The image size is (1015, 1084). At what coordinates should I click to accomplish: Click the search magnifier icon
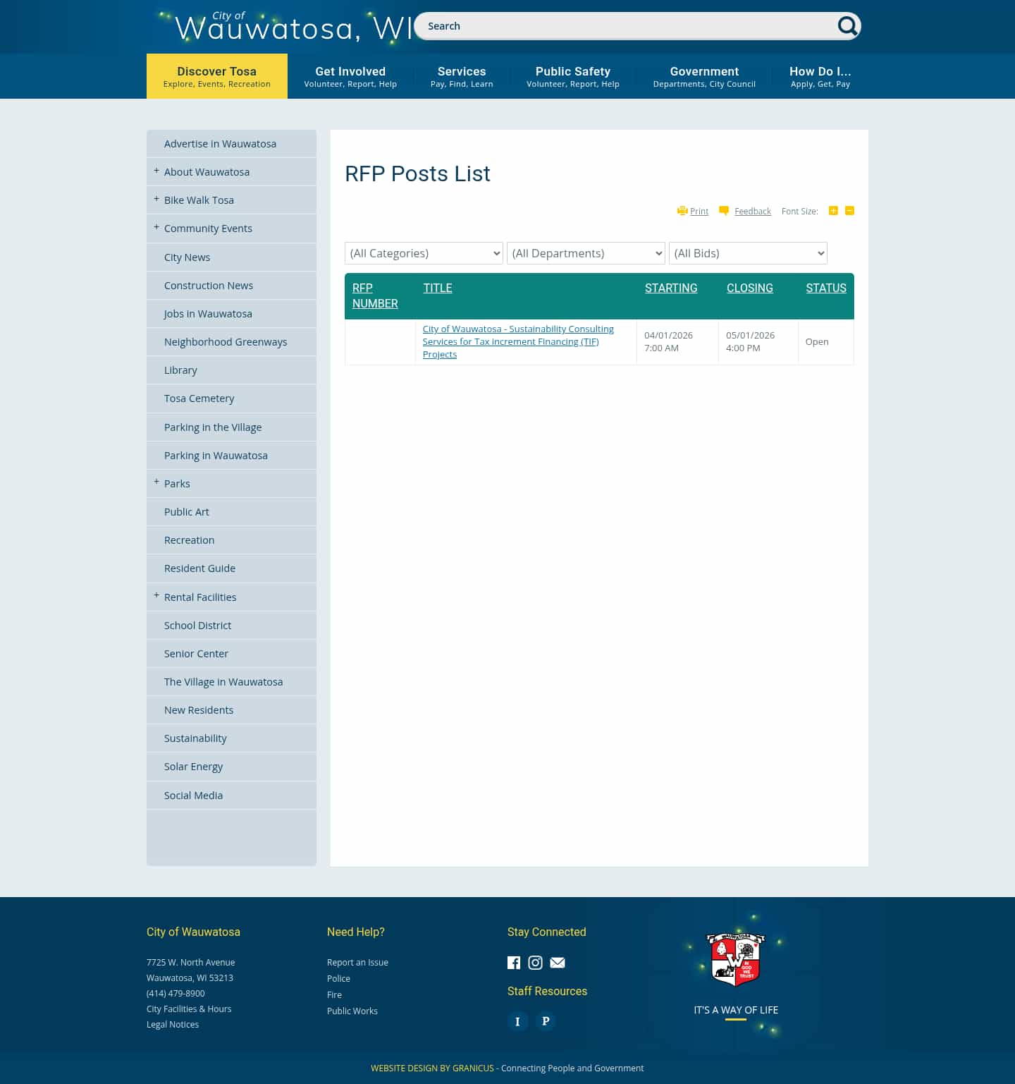tap(847, 26)
